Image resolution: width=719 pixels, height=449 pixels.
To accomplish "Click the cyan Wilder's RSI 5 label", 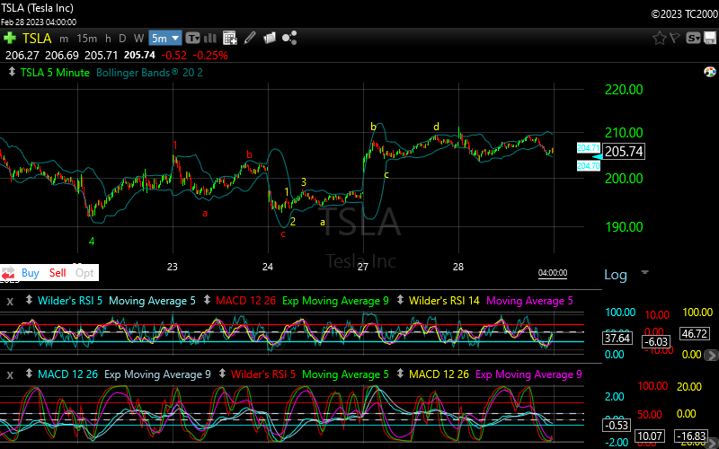I will (x=70, y=301).
